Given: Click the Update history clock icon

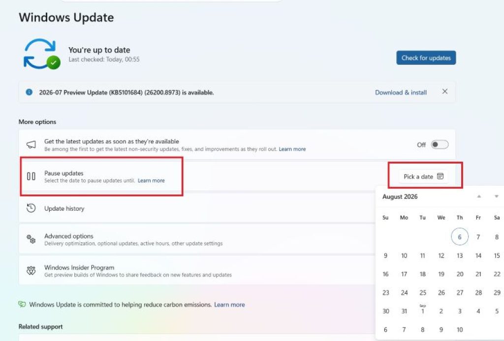Looking at the screenshot, I should pyautogui.click(x=31, y=208).
